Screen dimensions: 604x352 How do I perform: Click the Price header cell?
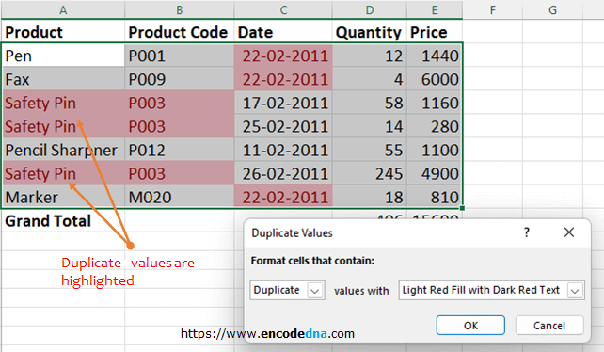pyautogui.click(x=435, y=32)
